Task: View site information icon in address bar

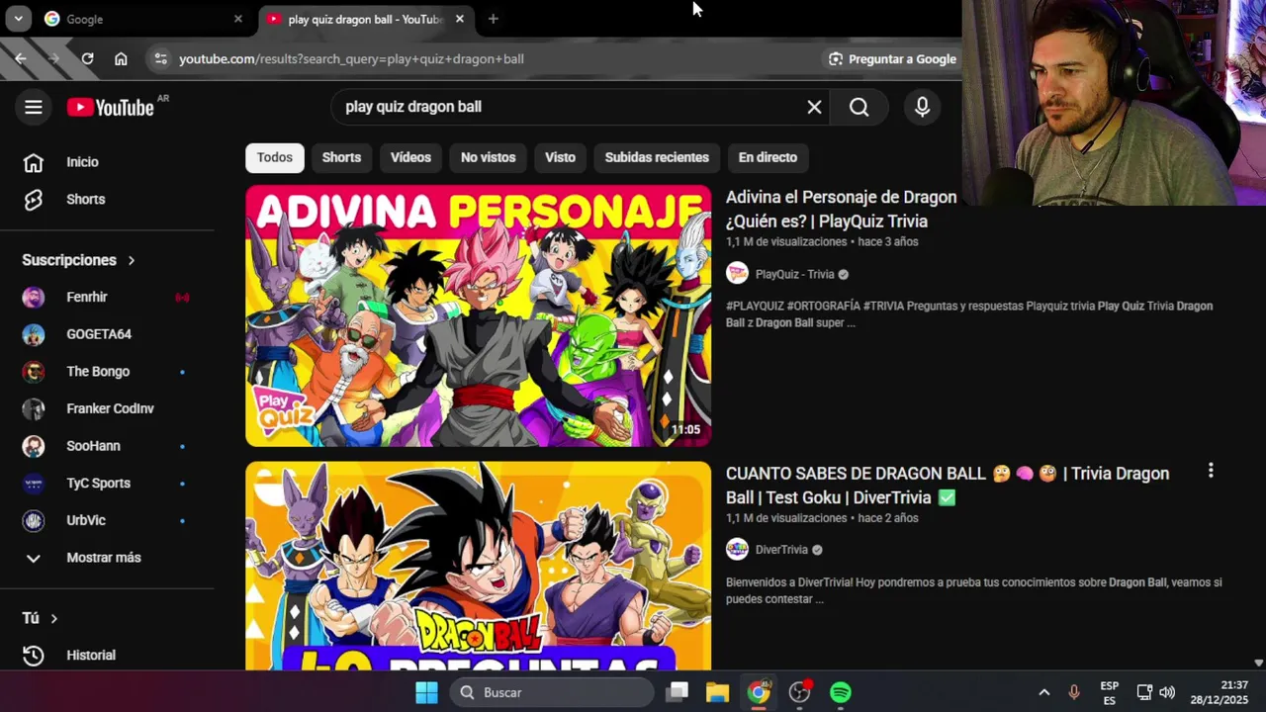Action: pyautogui.click(x=161, y=59)
